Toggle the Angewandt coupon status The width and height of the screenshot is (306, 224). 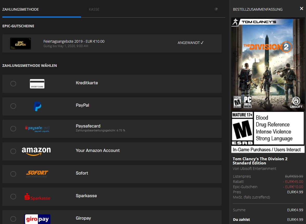[x=190, y=43]
